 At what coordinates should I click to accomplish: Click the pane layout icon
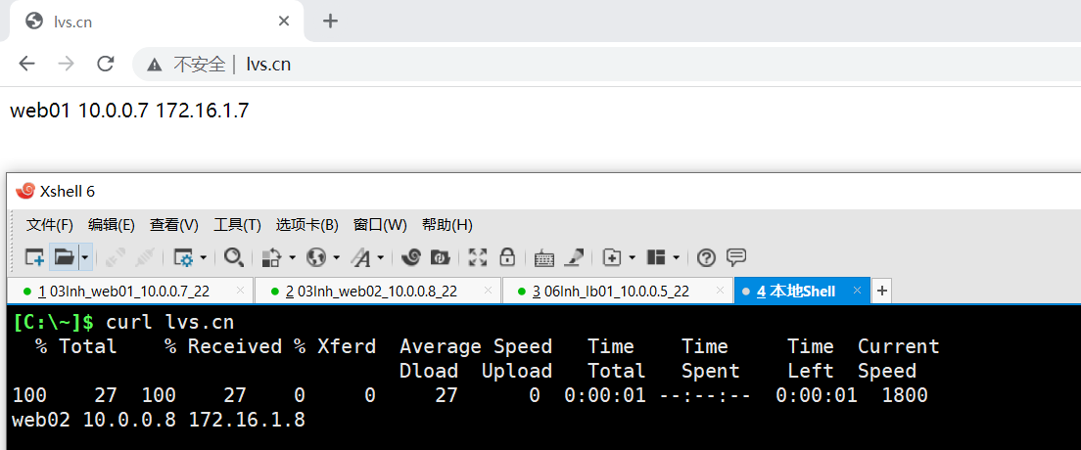[656, 257]
